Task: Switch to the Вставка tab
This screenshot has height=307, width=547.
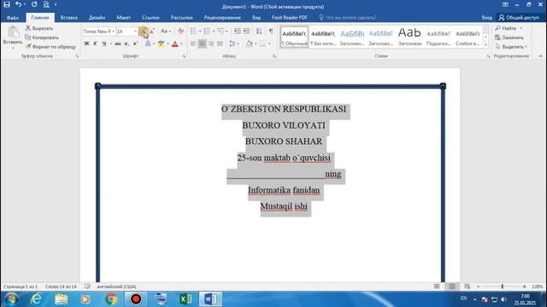Action: [69, 17]
